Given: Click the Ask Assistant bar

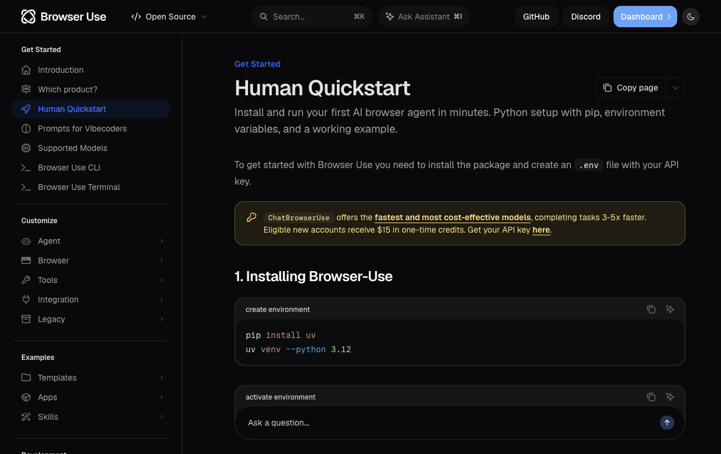Looking at the screenshot, I should pos(424,17).
